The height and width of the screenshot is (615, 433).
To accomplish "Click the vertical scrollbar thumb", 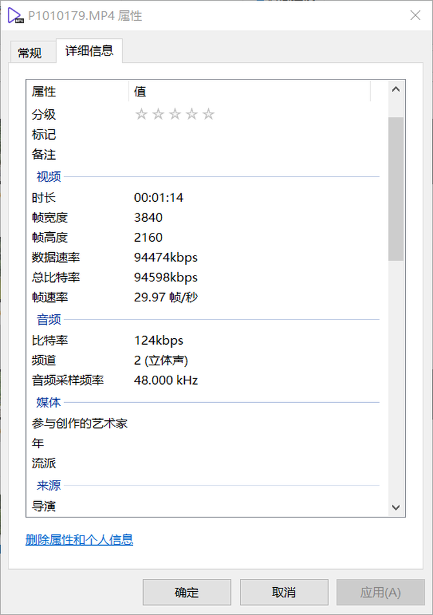I will (x=396, y=188).
